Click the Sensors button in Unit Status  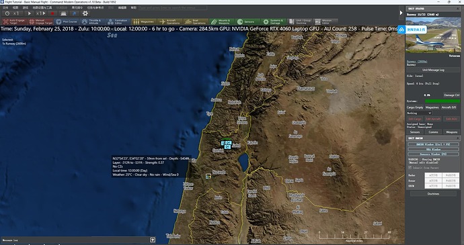tap(415, 132)
